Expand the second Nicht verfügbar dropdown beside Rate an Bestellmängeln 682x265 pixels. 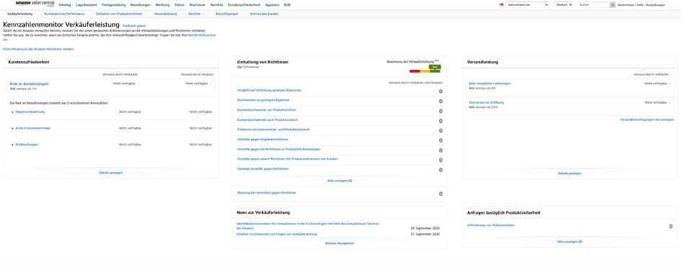pos(198,84)
